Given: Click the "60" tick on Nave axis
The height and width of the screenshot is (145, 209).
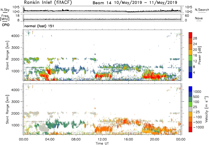Looking at the screenshot, I should coord(187,16).
